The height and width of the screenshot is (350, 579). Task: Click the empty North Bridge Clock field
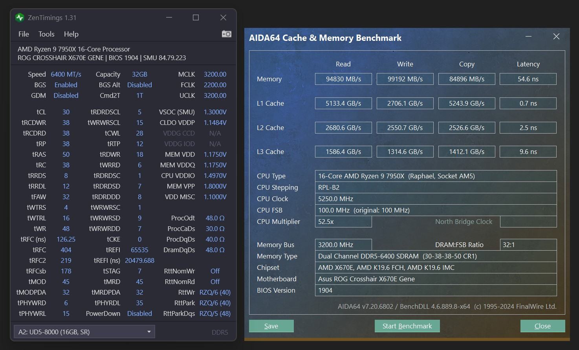[x=528, y=222]
